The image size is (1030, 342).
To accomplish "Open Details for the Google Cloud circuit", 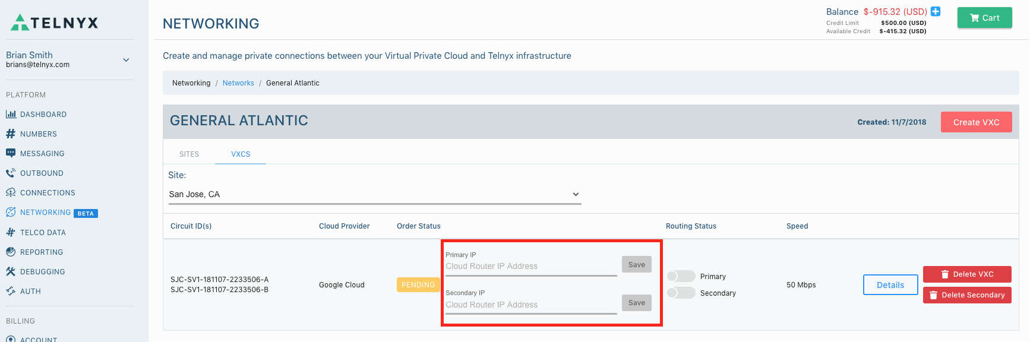I will [x=890, y=285].
